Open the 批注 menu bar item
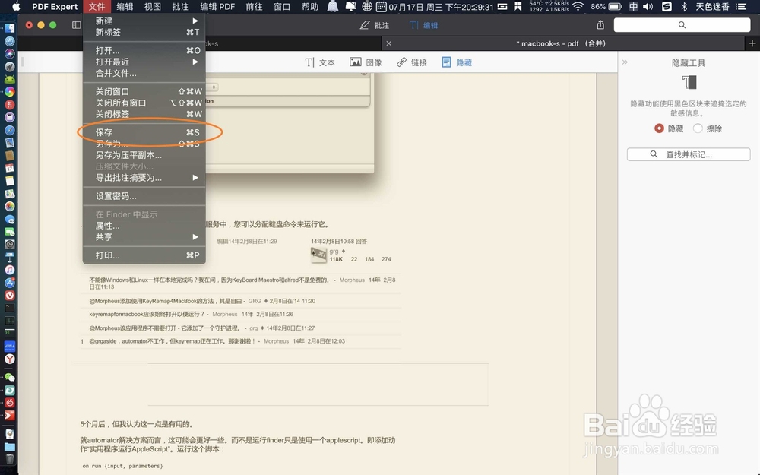Viewport: 760px width, 475px height. click(x=181, y=6)
